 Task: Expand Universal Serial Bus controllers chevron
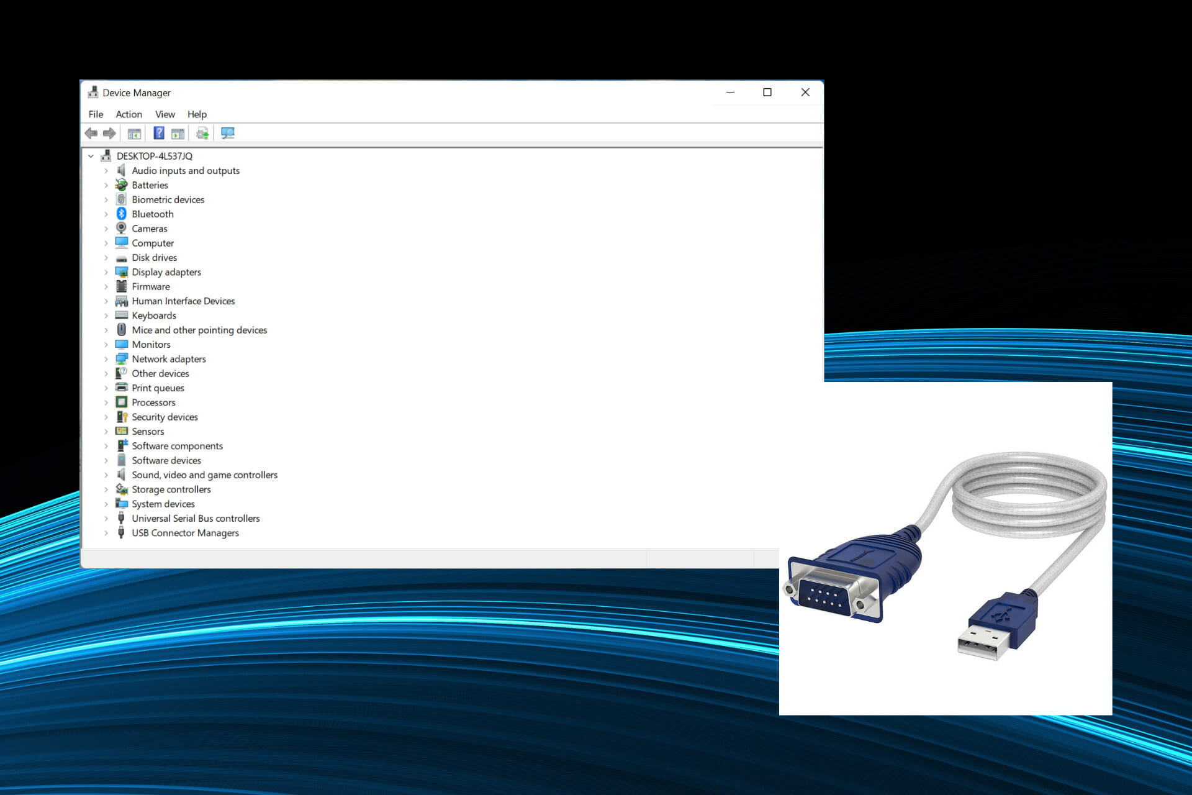pos(106,518)
